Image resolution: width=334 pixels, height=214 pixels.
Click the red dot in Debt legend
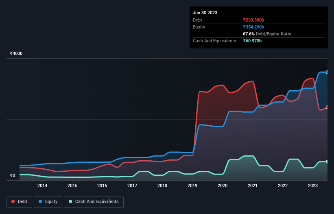point(13,201)
